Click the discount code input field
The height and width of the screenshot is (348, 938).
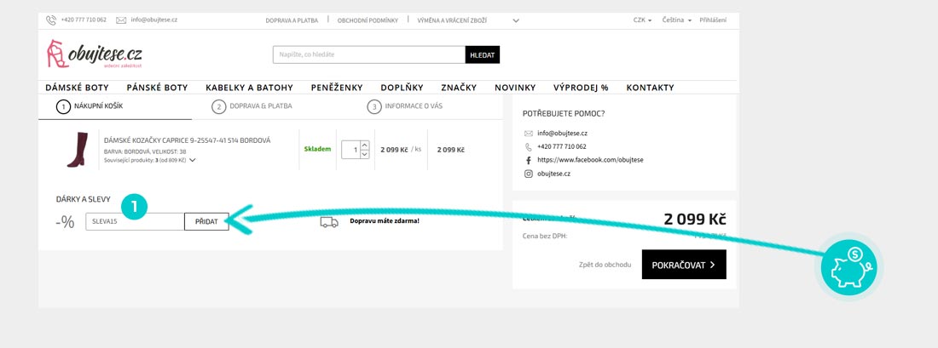(135, 222)
